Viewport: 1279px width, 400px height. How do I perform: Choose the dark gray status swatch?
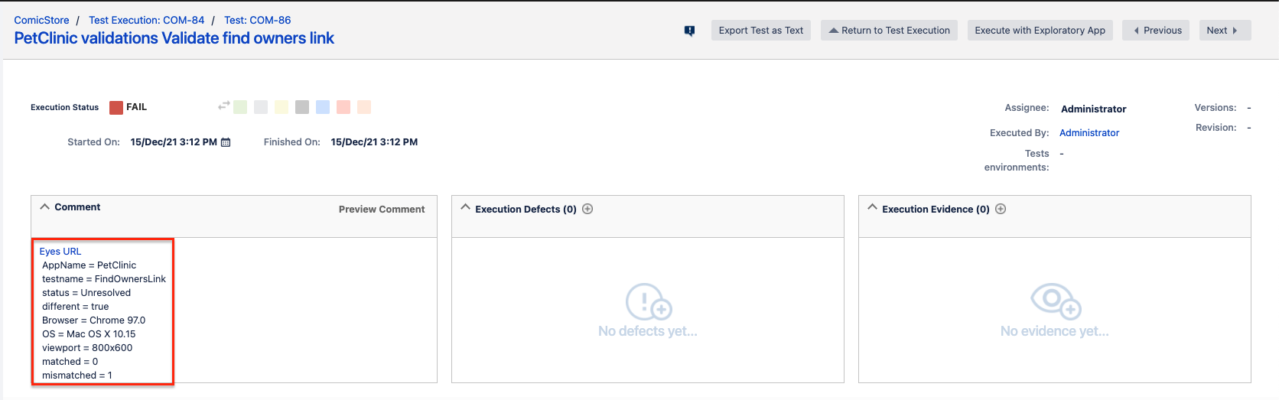point(302,107)
